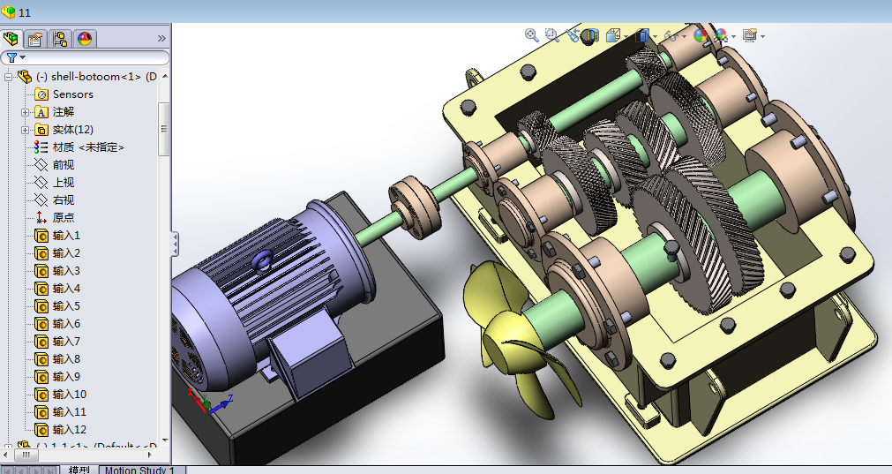892x474 pixels.
Task: Open the Apply Scene dropdown arrow
Action: click(734, 37)
